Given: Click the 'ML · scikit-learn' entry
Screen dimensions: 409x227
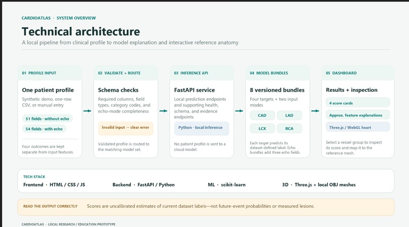Looking at the screenshot, I should 227,184.
